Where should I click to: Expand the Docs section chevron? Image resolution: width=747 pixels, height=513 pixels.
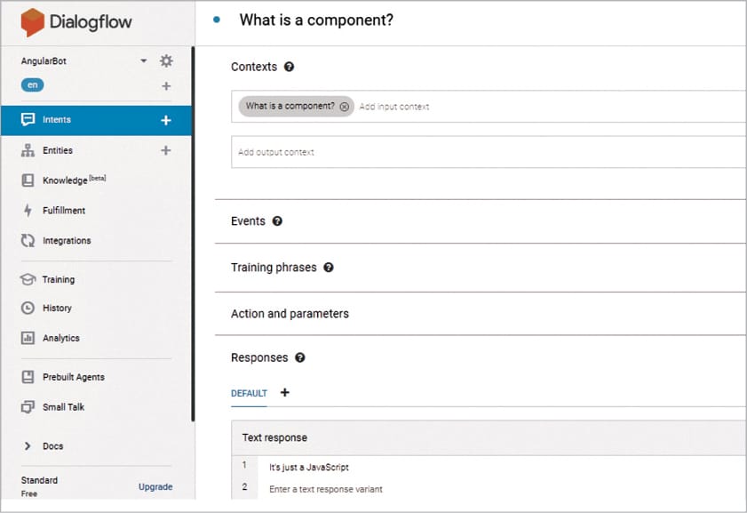tap(28, 446)
